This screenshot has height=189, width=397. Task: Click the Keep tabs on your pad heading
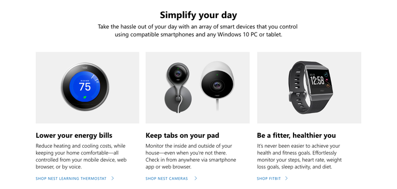point(182,135)
